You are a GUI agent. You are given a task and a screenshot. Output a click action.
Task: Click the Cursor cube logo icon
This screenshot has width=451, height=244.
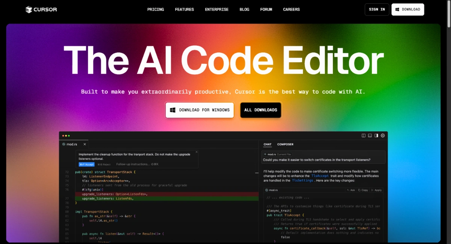(29, 9)
